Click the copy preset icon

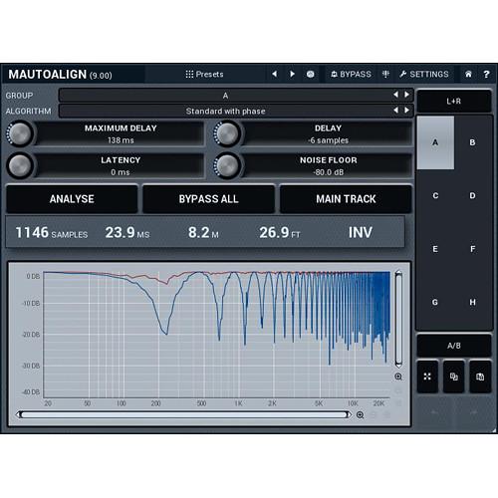tap(454, 376)
